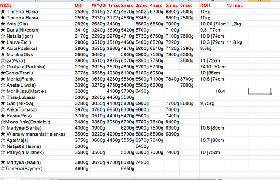Select the 5450g cell in Natija89(Hanna) row
Screen dimensions: 280x180
tap(142, 146)
